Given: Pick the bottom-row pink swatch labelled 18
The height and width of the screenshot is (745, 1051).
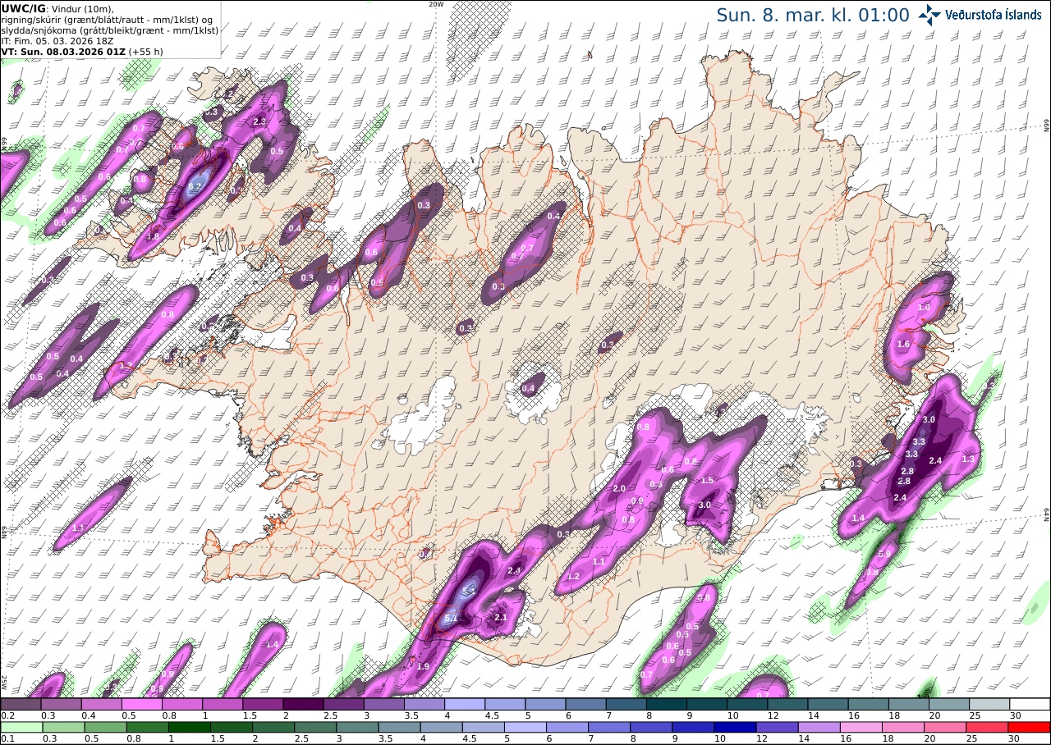Looking at the screenshot, I should click(903, 727).
